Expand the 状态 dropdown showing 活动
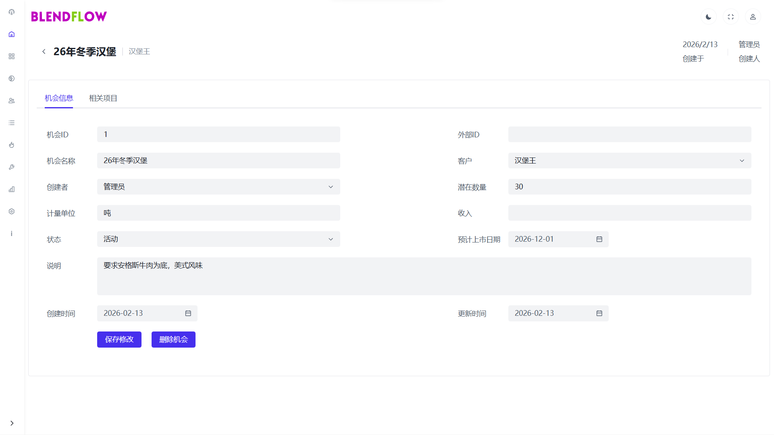774x435 pixels. click(218, 239)
